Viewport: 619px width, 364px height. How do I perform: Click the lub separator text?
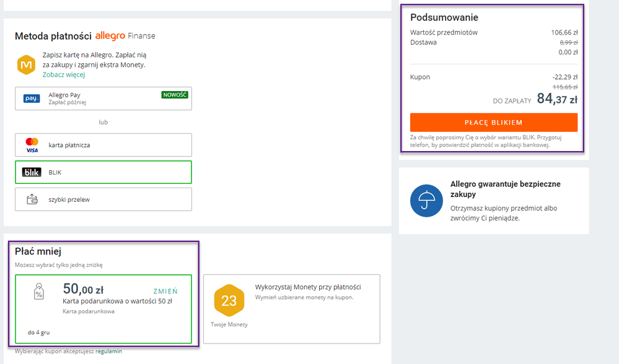tap(103, 122)
